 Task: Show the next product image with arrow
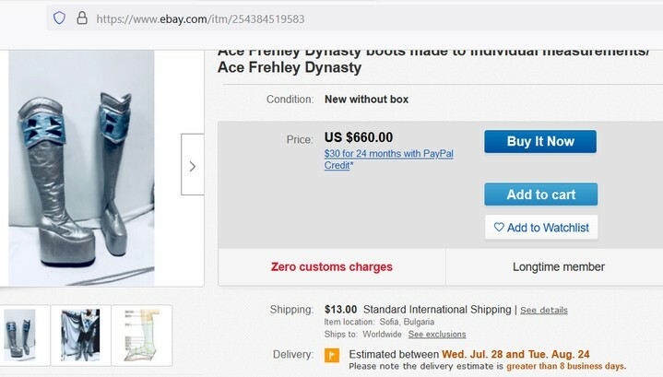click(x=192, y=166)
